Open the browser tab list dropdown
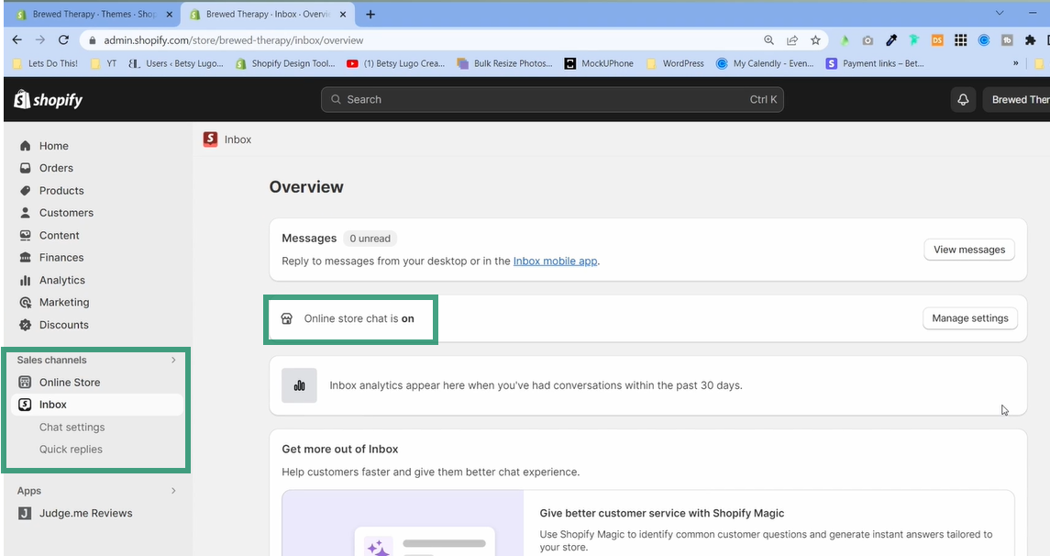This screenshot has width=1050, height=556. coord(1000,13)
